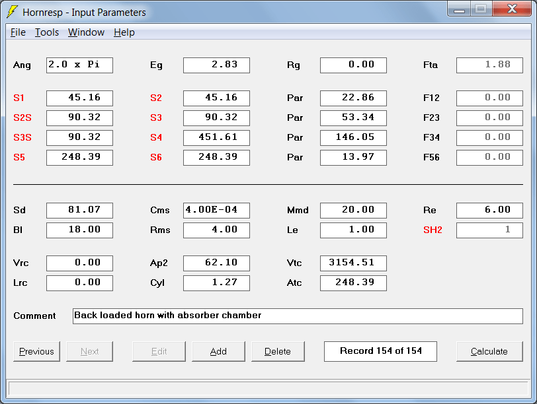Click the Ang field showing 2.0 x Pi
Screen dimensions: 537x404
point(79,65)
